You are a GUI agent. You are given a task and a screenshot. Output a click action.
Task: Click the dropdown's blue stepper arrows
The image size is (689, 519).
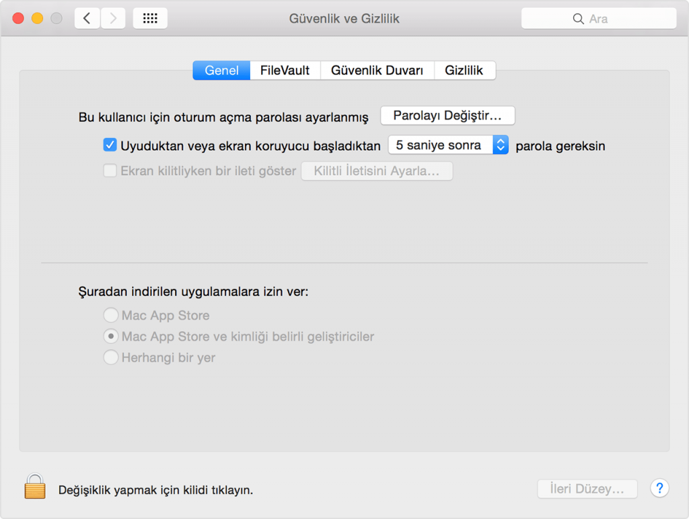click(x=501, y=144)
